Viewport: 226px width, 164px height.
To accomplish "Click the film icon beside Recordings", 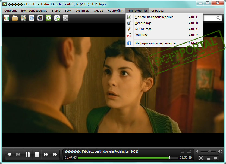I will pyautogui.click(x=129, y=23).
